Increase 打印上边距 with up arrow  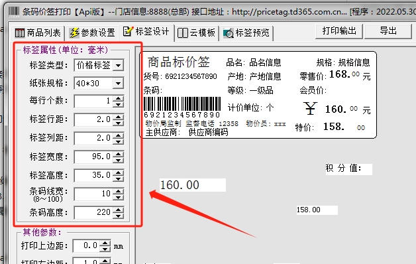point(105,243)
